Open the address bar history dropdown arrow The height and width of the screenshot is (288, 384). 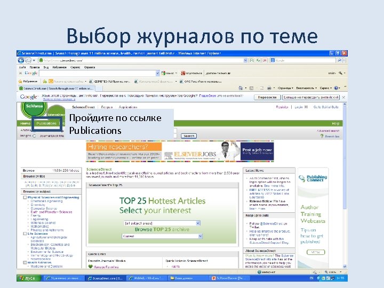245,60
